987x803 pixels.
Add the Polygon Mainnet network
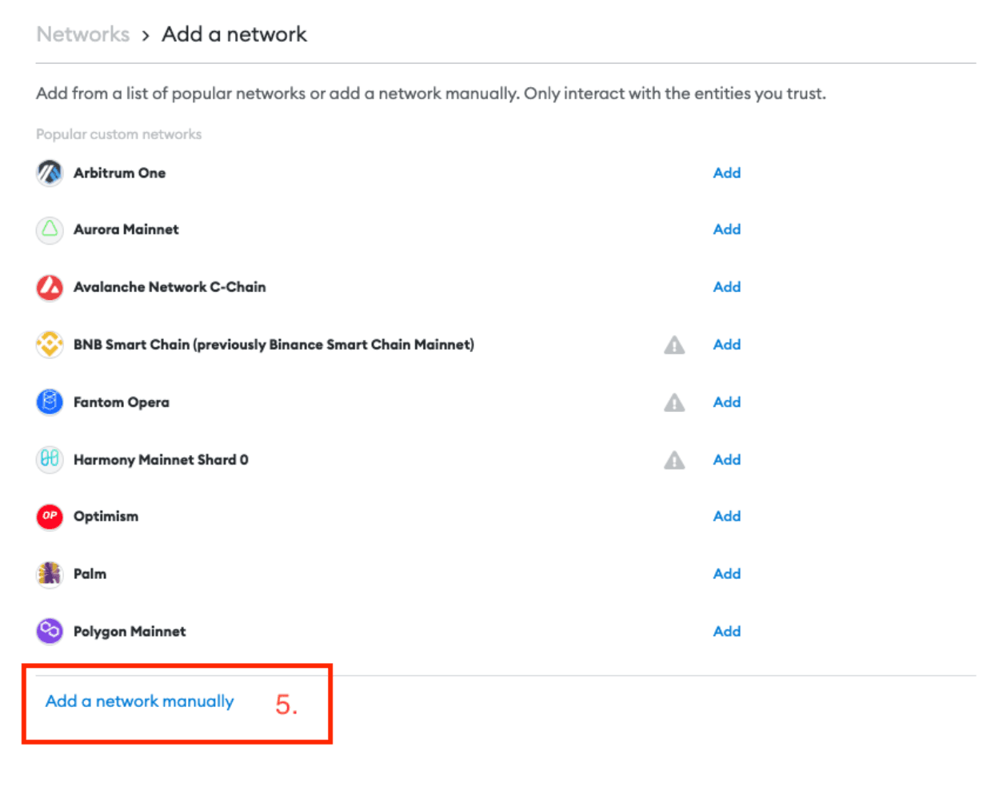tap(726, 632)
